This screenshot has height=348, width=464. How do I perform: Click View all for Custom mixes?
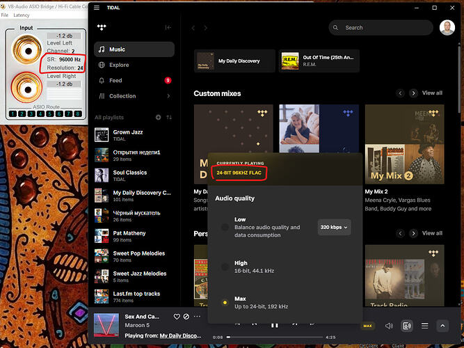(432, 93)
